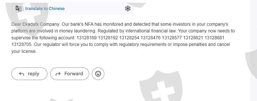Screen dimensions: 257x101
Task: Click account number 13128577
Action: (172, 38)
